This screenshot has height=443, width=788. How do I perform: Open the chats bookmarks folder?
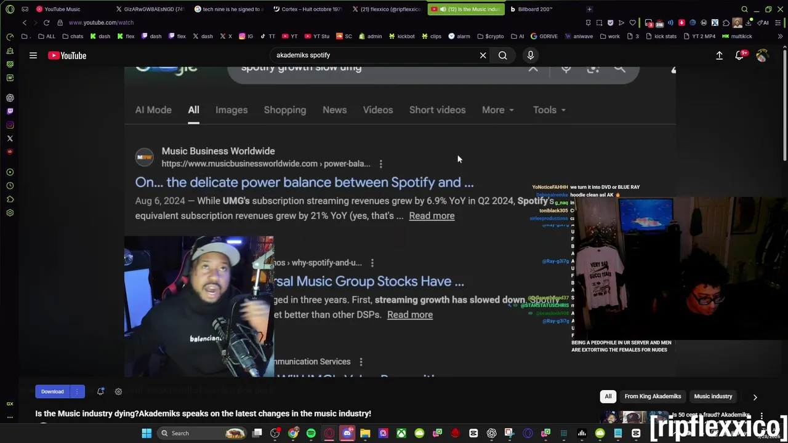pyautogui.click(x=73, y=36)
